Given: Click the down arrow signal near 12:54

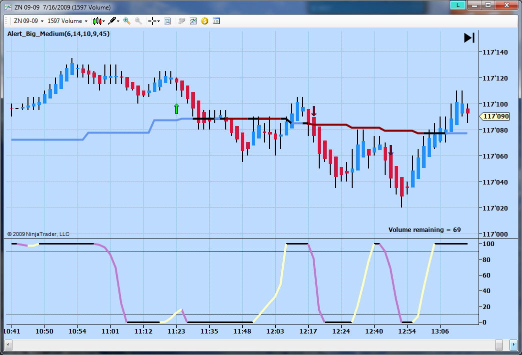Looking at the screenshot, I should click(x=391, y=150).
